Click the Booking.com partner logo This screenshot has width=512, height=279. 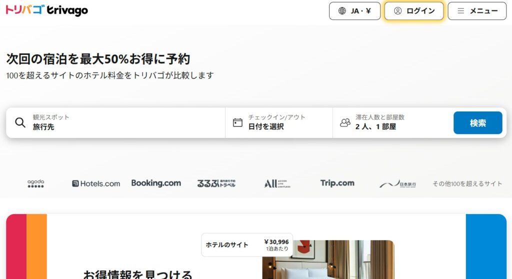point(156,183)
